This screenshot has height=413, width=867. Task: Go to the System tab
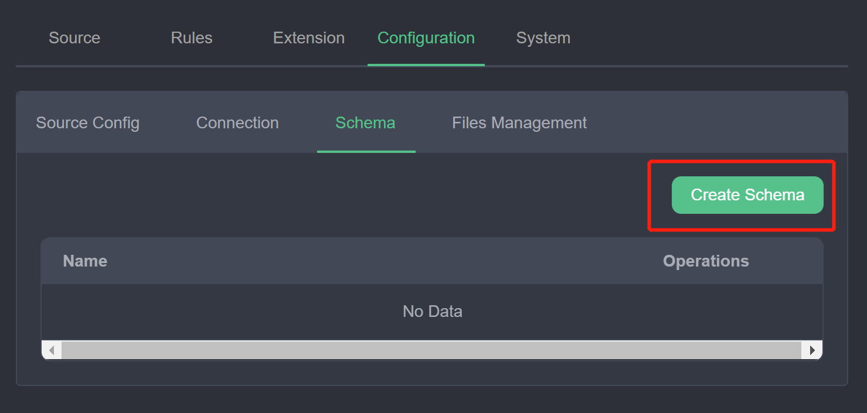tap(543, 38)
